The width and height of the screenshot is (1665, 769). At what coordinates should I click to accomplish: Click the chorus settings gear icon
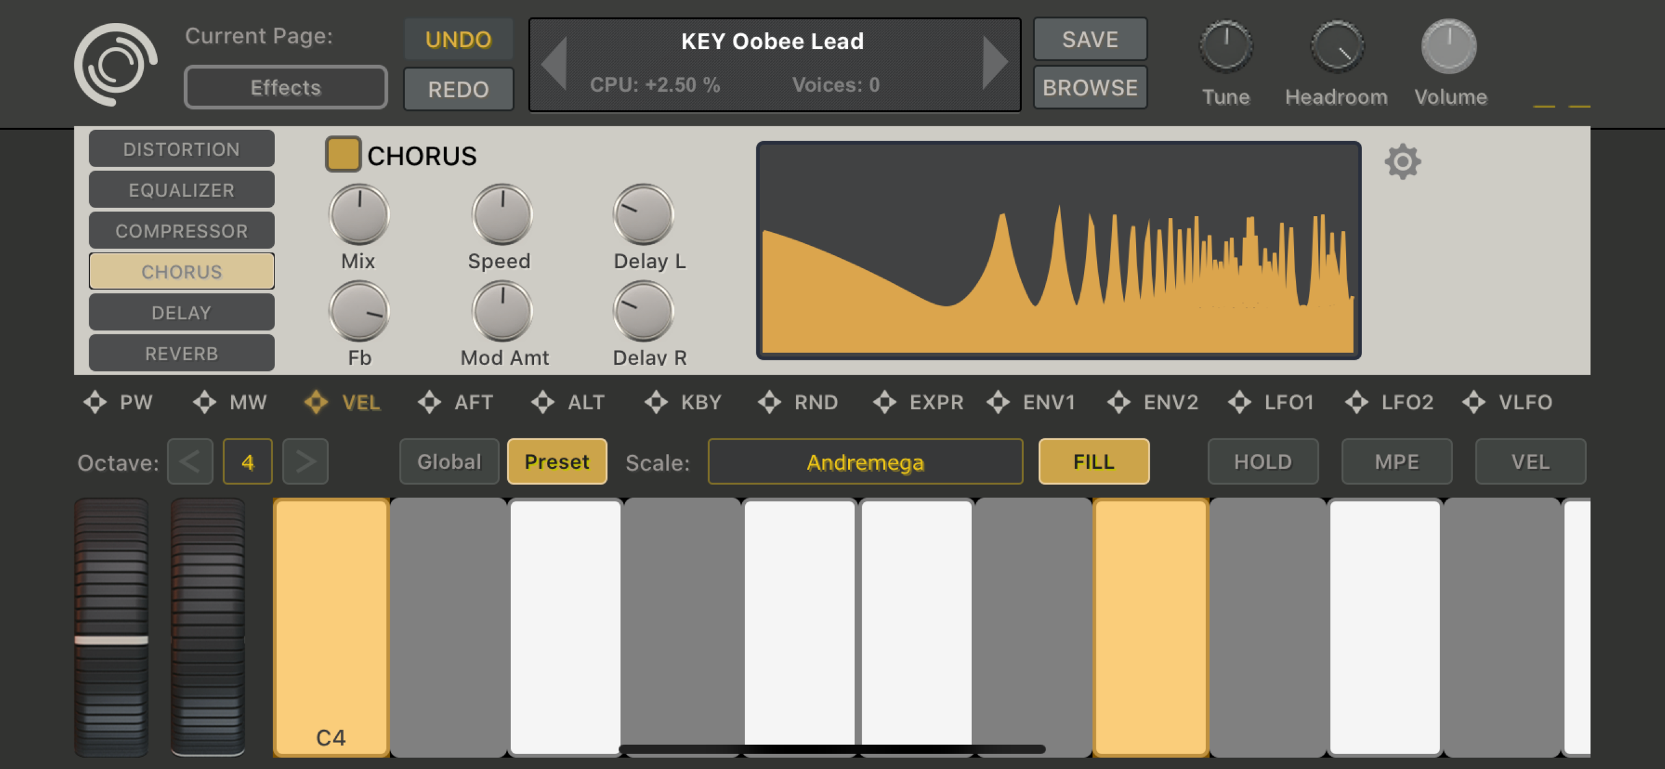[1402, 162]
